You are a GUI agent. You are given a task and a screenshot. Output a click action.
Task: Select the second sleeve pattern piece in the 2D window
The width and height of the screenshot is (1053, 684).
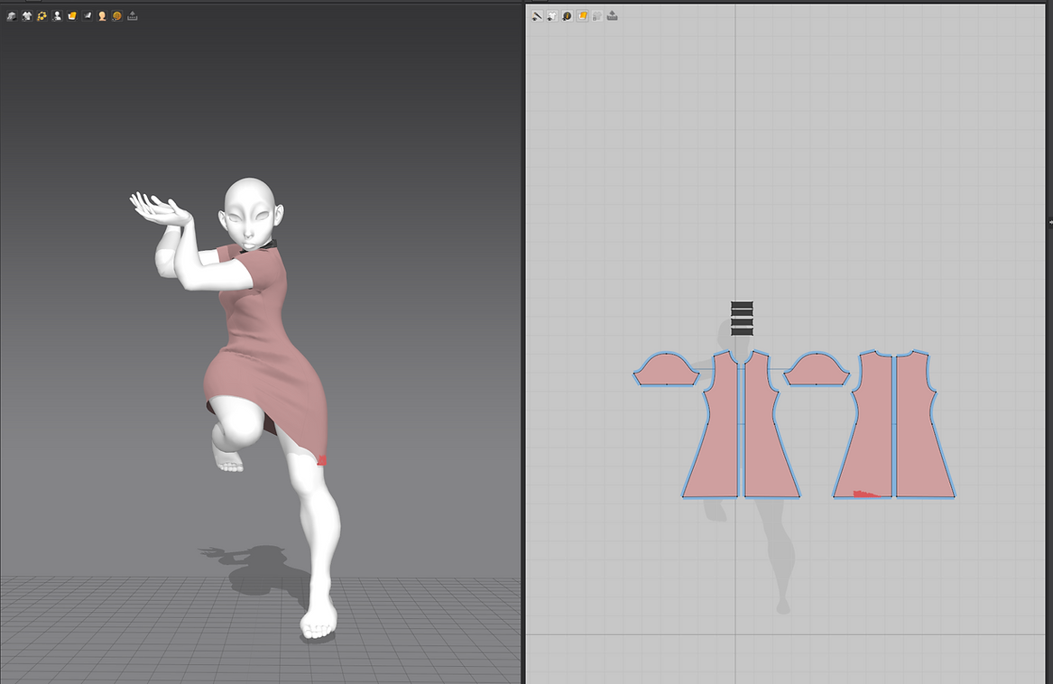(817, 371)
